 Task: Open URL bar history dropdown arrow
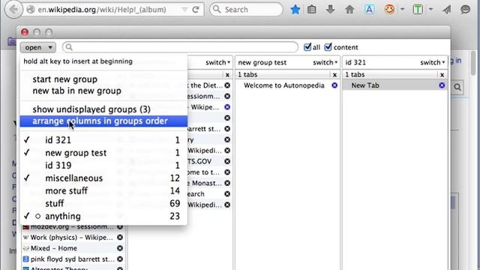click(x=184, y=10)
